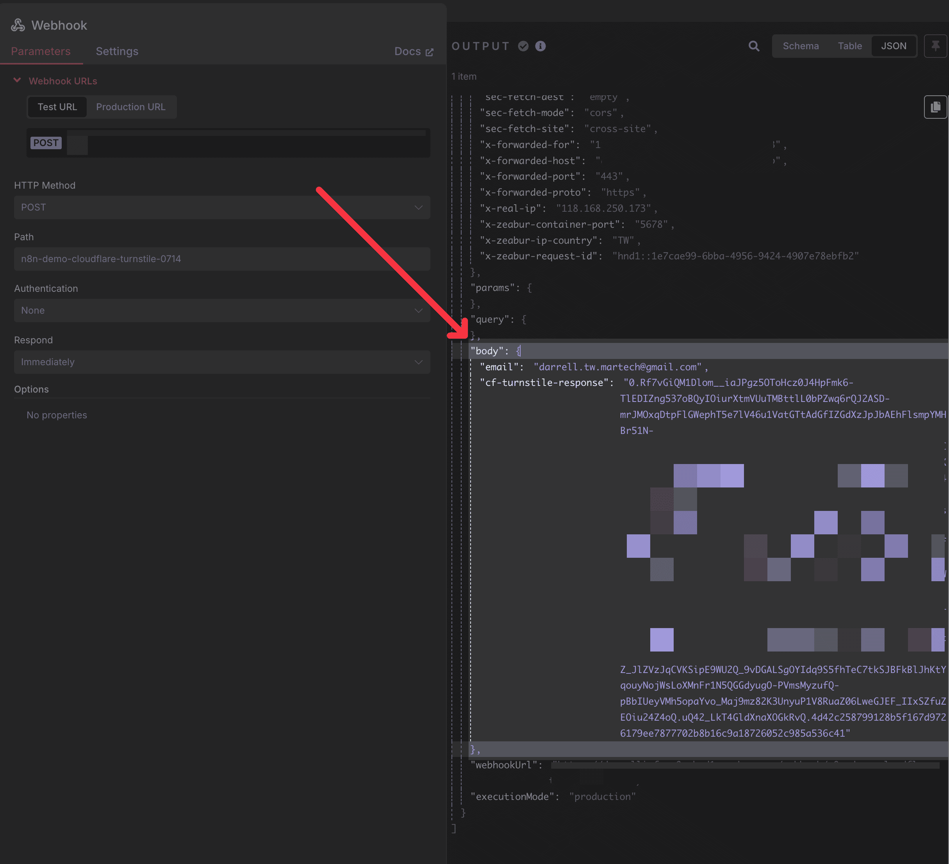Switch to Production URL
The width and height of the screenshot is (949, 864).
131,107
